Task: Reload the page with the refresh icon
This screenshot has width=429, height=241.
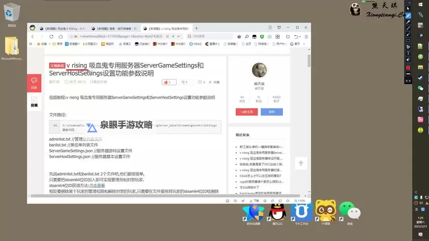Action: (51, 36)
